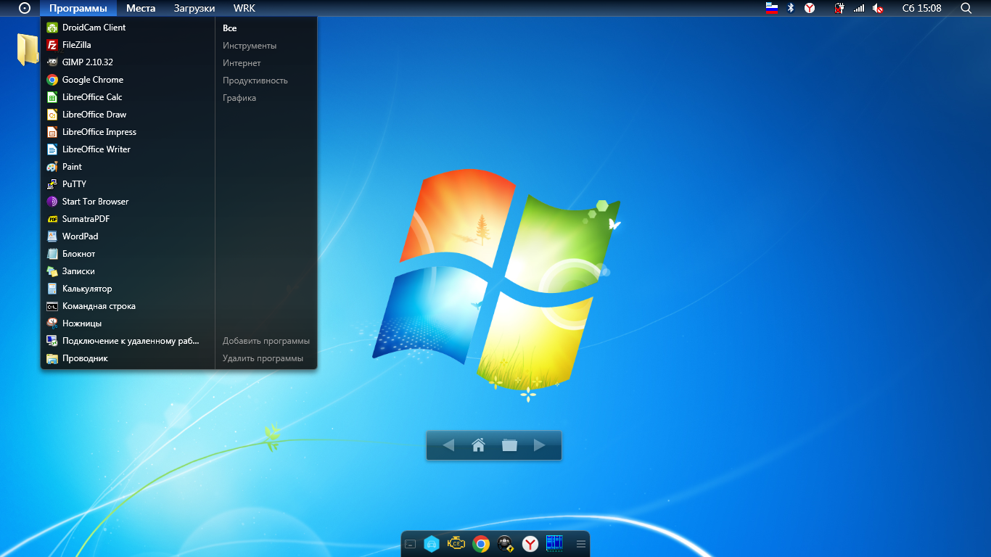Viewport: 991px width, 557px height.
Task: Open FileZilla from the programs list
Action: [x=128, y=45]
